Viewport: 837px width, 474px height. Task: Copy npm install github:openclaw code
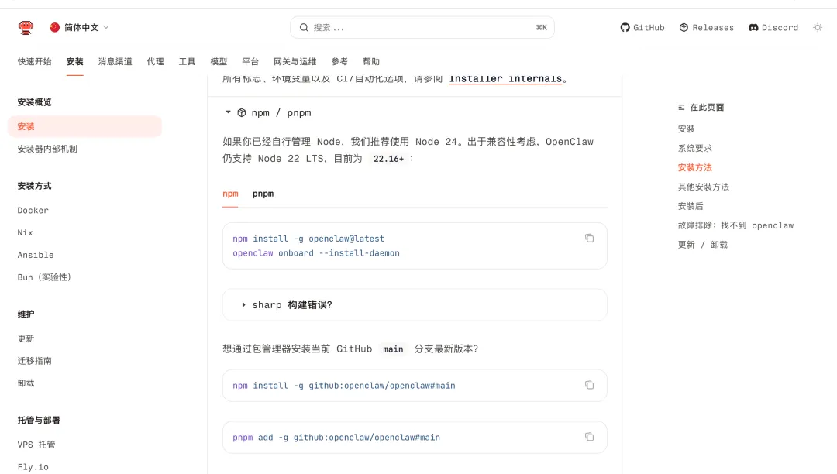point(589,385)
